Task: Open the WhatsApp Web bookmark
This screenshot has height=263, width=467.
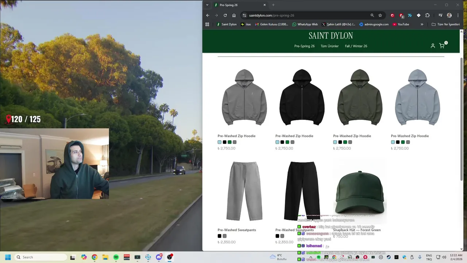Action: click(x=305, y=24)
